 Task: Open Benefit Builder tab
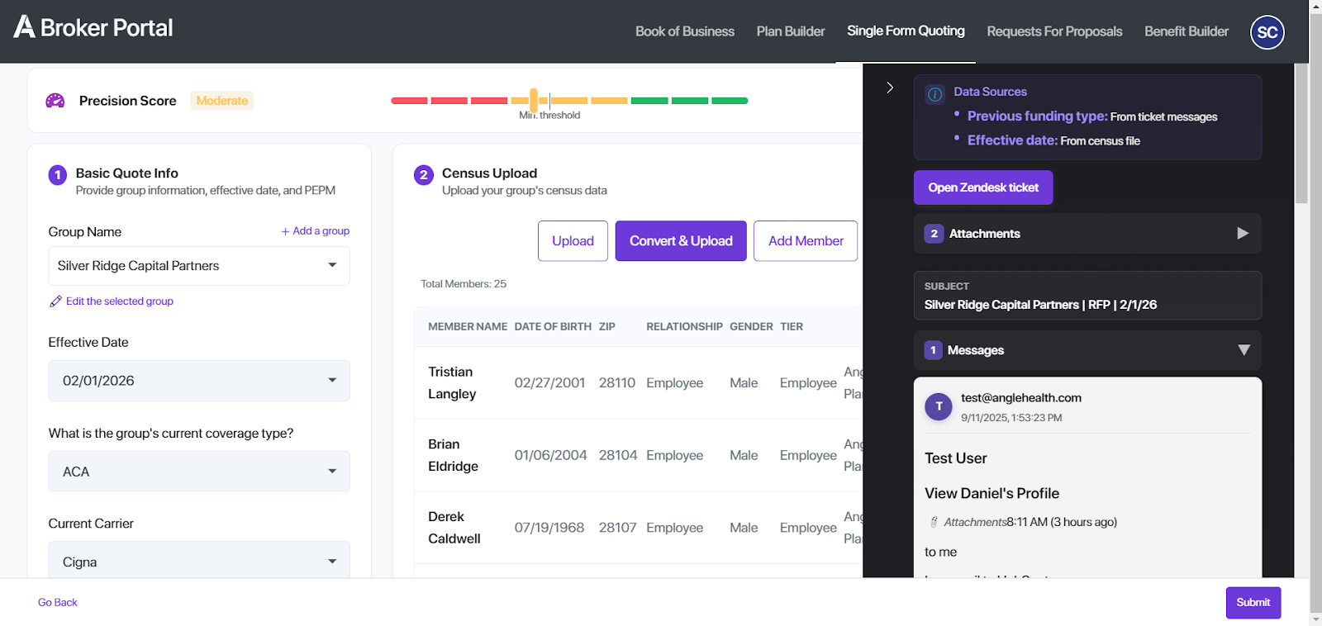point(1186,31)
